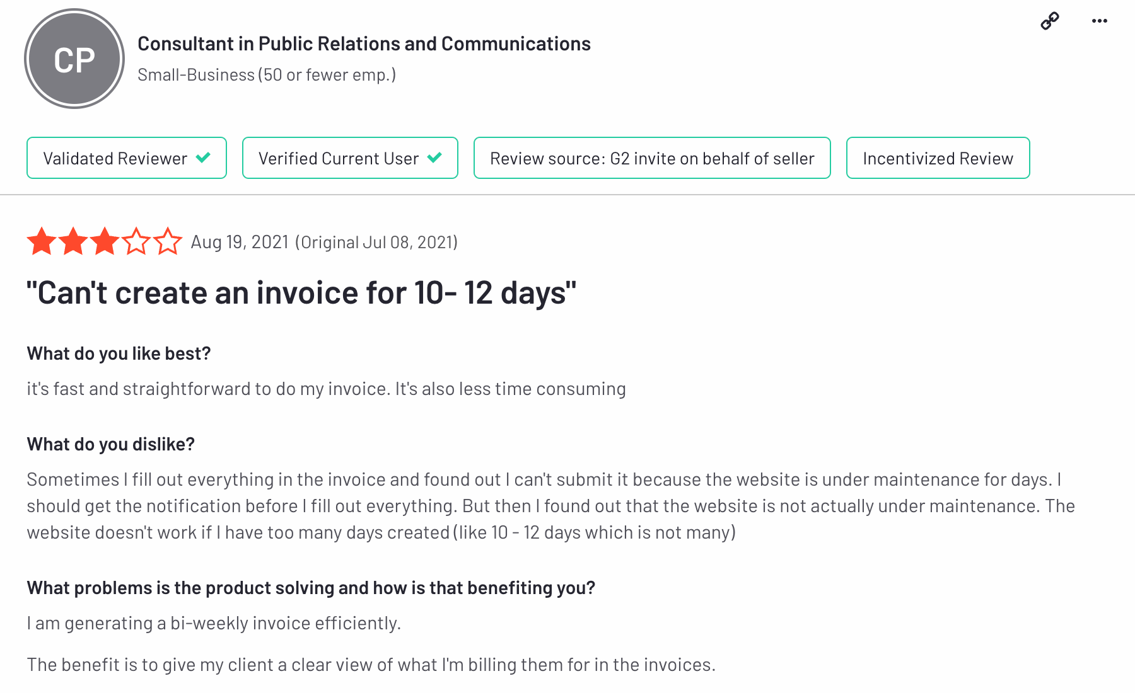
Task: Select the second filled rating star
Action: coord(73,242)
